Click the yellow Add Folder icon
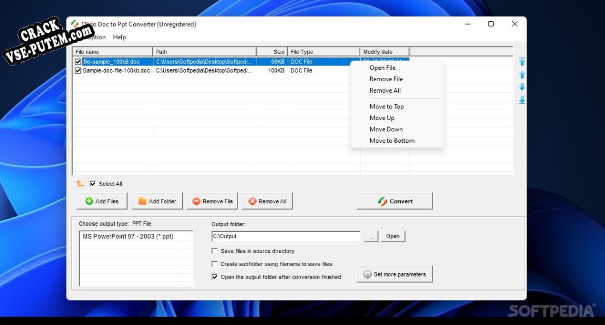Viewport: 605px width, 325px height. pyautogui.click(x=144, y=201)
